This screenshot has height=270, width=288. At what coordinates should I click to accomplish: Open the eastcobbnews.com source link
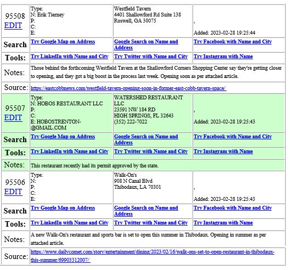point(128,88)
